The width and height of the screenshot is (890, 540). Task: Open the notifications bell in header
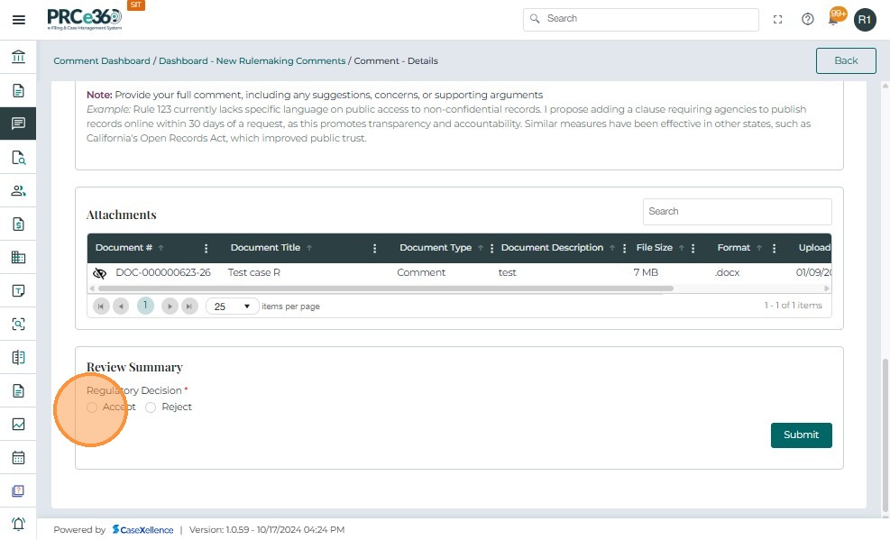pyautogui.click(x=834, y=19)
